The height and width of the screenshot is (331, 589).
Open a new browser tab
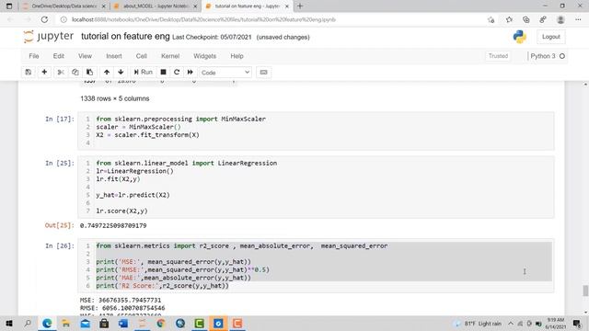(x=300, y=6)
